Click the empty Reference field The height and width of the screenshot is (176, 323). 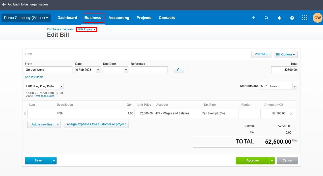point(149,70)
